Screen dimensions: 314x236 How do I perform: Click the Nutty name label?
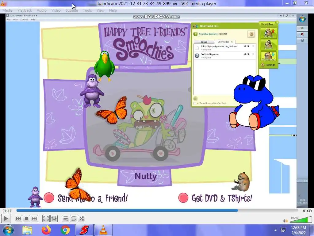[x=146, y=176]
